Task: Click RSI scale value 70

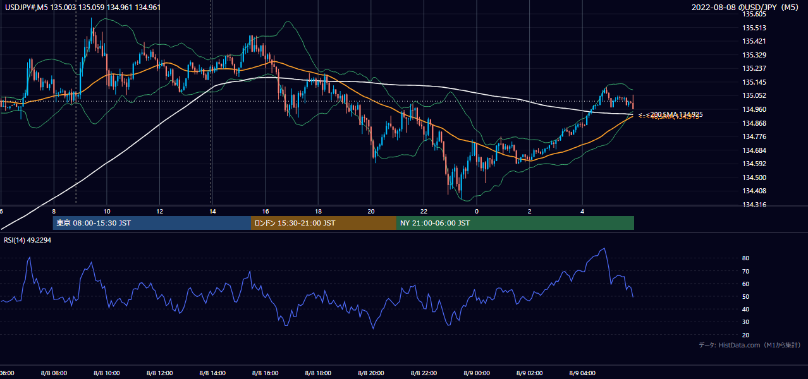Action: click(x=746, y=271)
